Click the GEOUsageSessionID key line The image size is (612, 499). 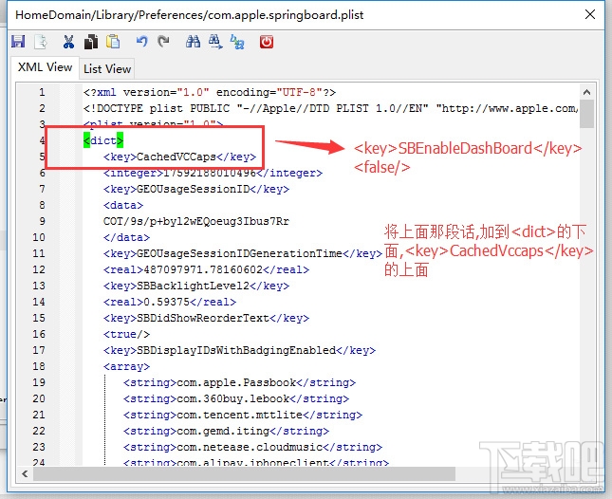coord(196,189)
